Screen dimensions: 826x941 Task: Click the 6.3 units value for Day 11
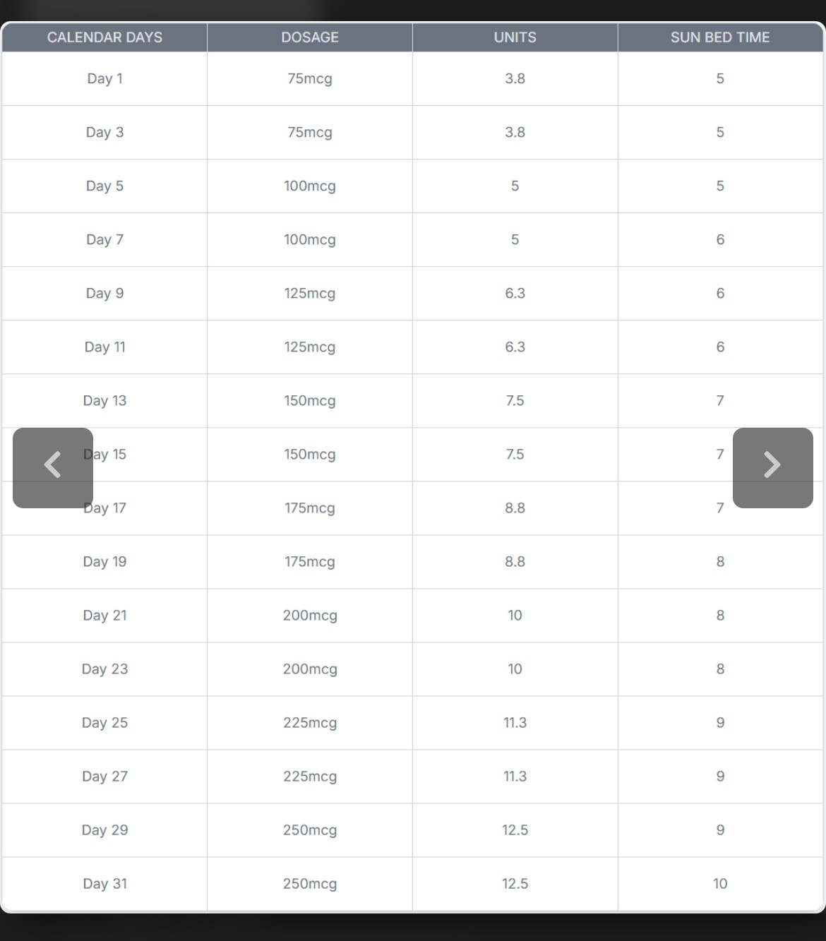click(x=515, y=347)
